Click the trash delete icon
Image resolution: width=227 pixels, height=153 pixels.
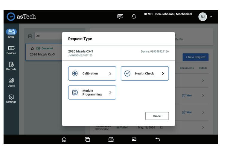[30, 36]
